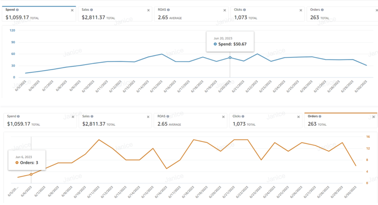Click info icon next to Sales in top panel
378x205 pixels.
point(92,10)
